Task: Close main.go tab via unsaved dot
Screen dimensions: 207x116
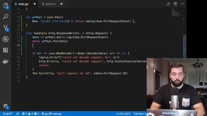Action: pos(35,4)
